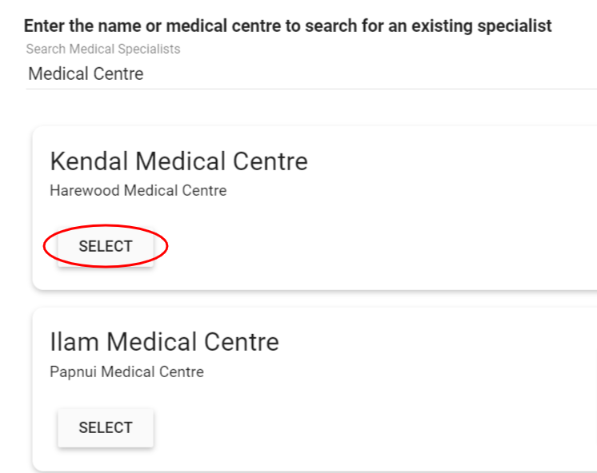
Task: Click the Papnui Medical Centre subtitle text
Action: tap(126, 372)
